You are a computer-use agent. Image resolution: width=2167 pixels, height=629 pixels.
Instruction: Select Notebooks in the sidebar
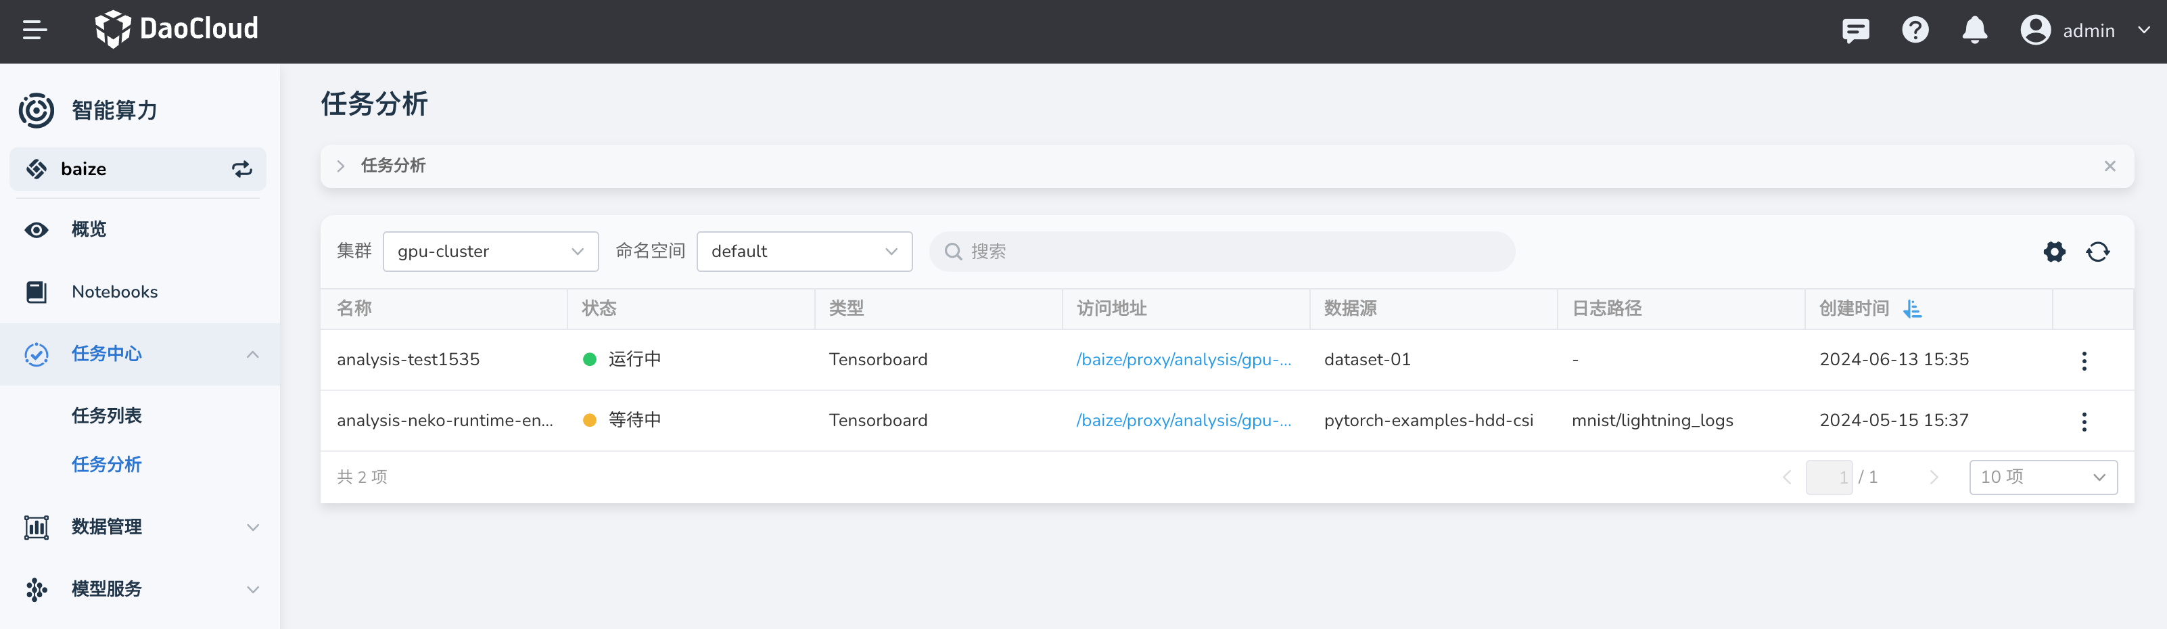click(114, 291)
